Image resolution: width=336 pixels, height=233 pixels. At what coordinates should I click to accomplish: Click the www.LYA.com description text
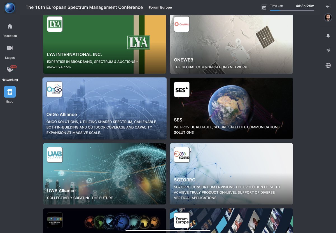click(x=59, y=67)
